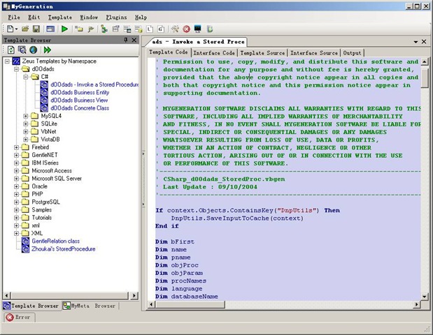Select the Oracle folder
The image size is (433, 335).
pos(39,186)
